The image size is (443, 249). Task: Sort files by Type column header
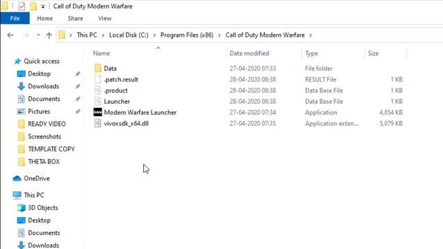pos(311,53)
